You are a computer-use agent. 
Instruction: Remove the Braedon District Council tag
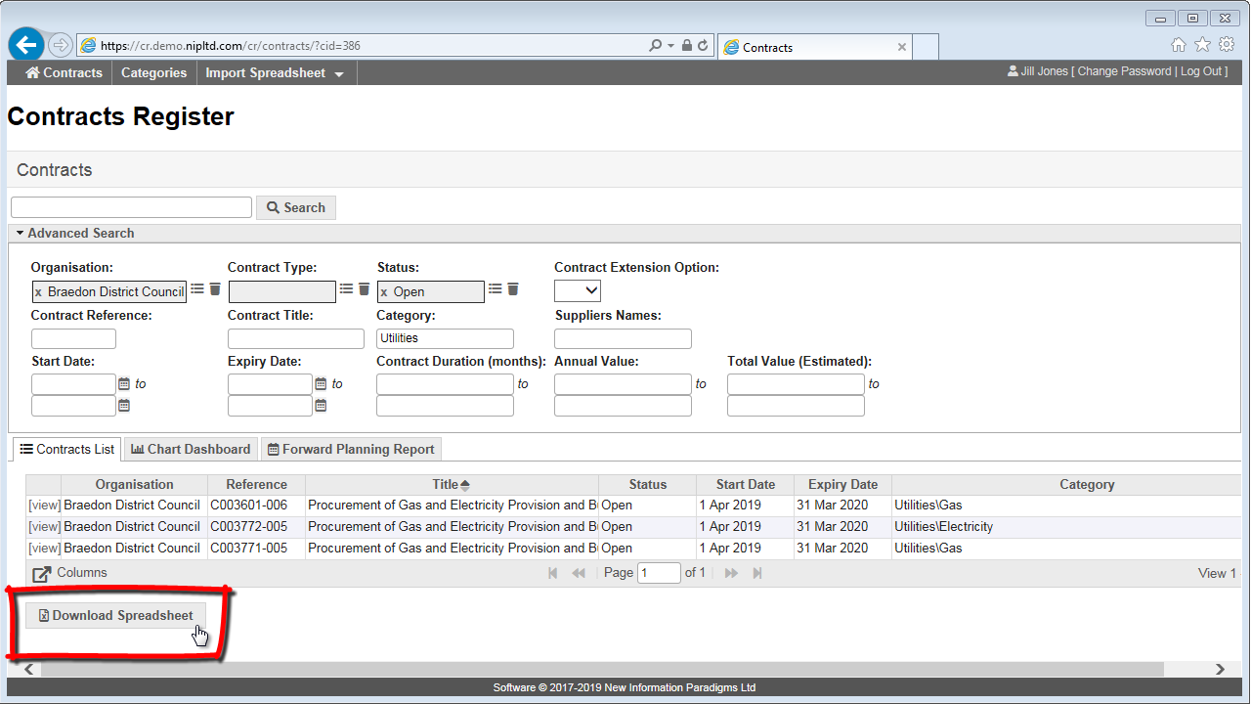click(x=38, y=292)
